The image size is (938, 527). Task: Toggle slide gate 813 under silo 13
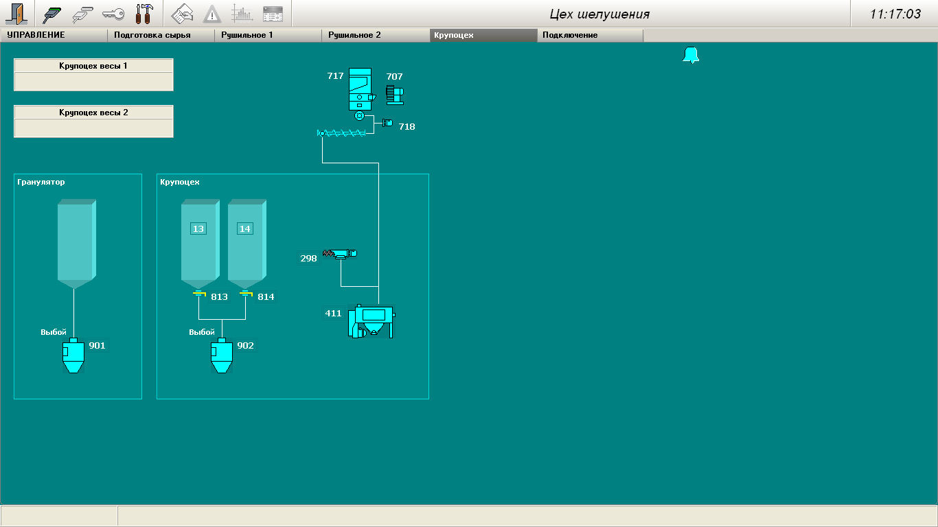[x=199, y=295]
